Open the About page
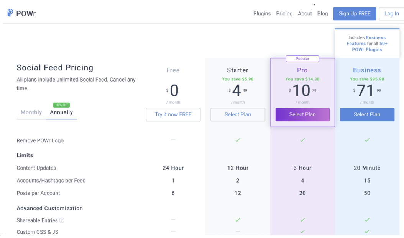This screenshot has height=238, width=404. click(305, 13)
